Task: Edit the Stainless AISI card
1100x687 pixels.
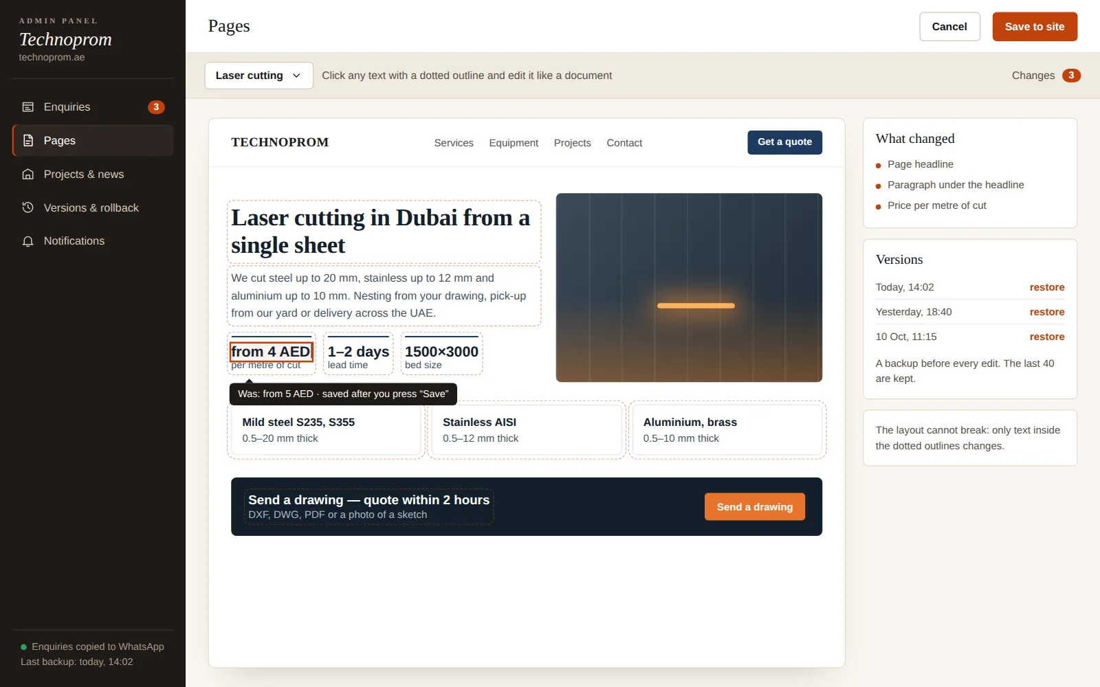Action: coord(527,430)
